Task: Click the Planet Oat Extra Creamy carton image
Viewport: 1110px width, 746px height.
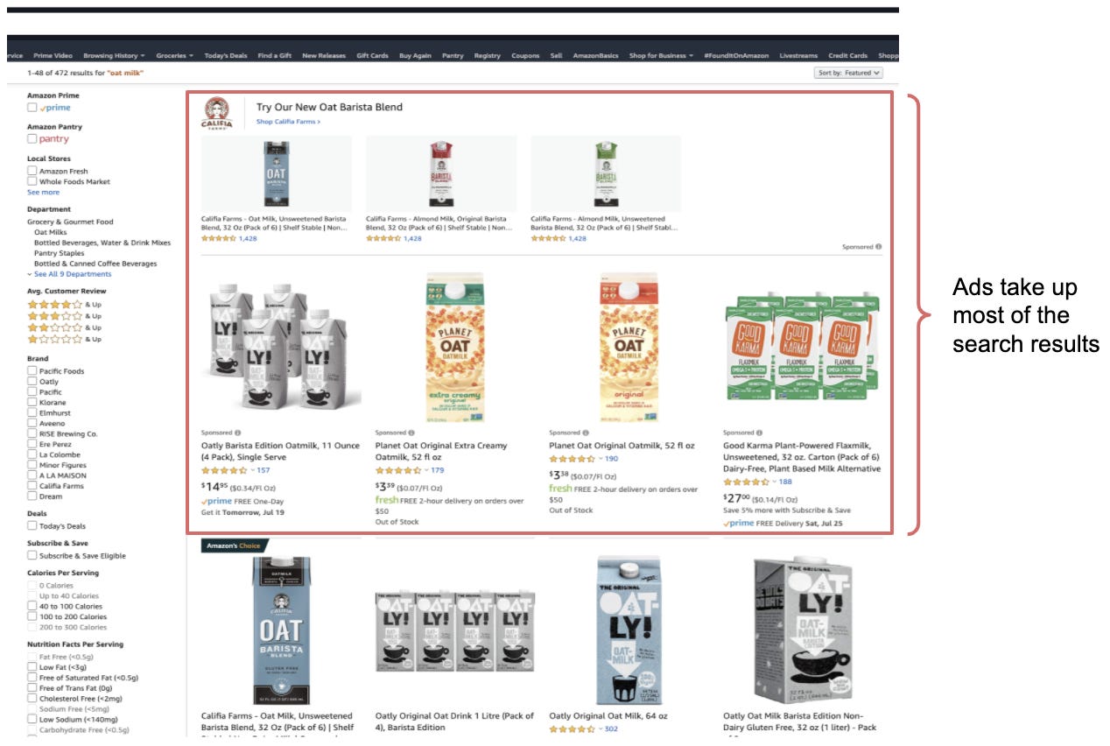Action: point(454,347)
